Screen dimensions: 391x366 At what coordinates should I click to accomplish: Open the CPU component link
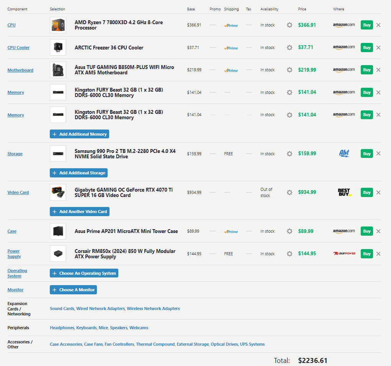[11, 25]
